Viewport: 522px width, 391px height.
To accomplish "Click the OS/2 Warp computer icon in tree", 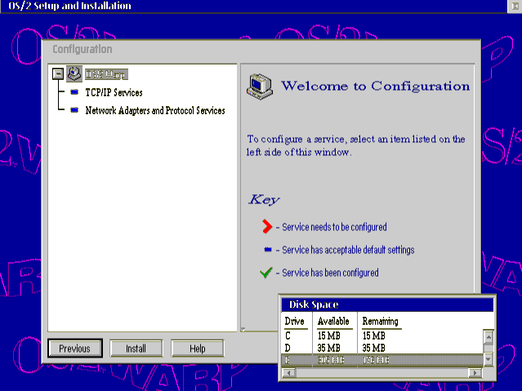I will pos(74,73).
